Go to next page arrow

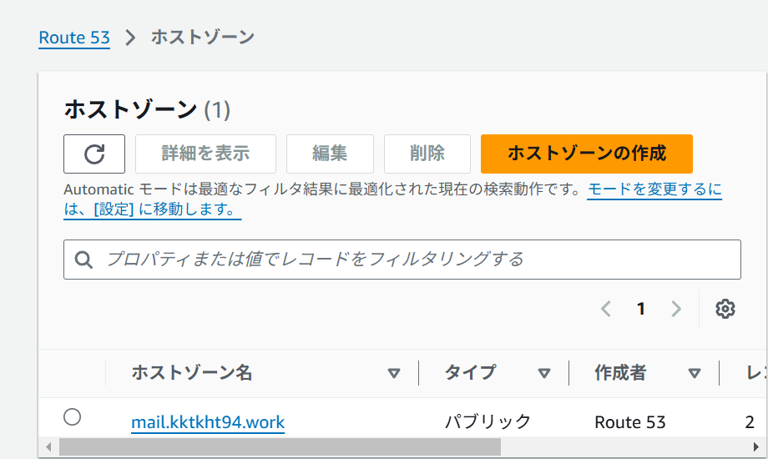pyautogui.click(x=676, y=309)
